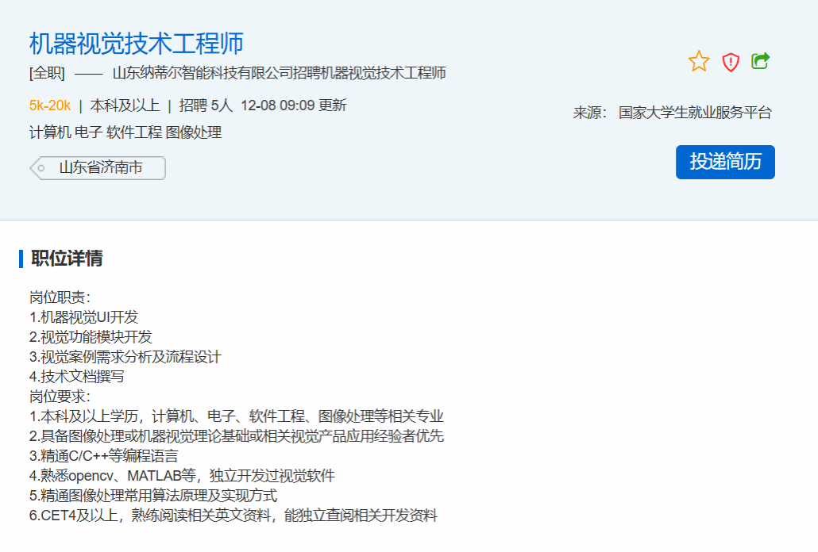
Task: Select the 山东省济南市 location tag
Action: click(100, 168)
